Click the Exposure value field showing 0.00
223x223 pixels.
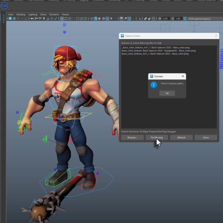click(166, 19)
